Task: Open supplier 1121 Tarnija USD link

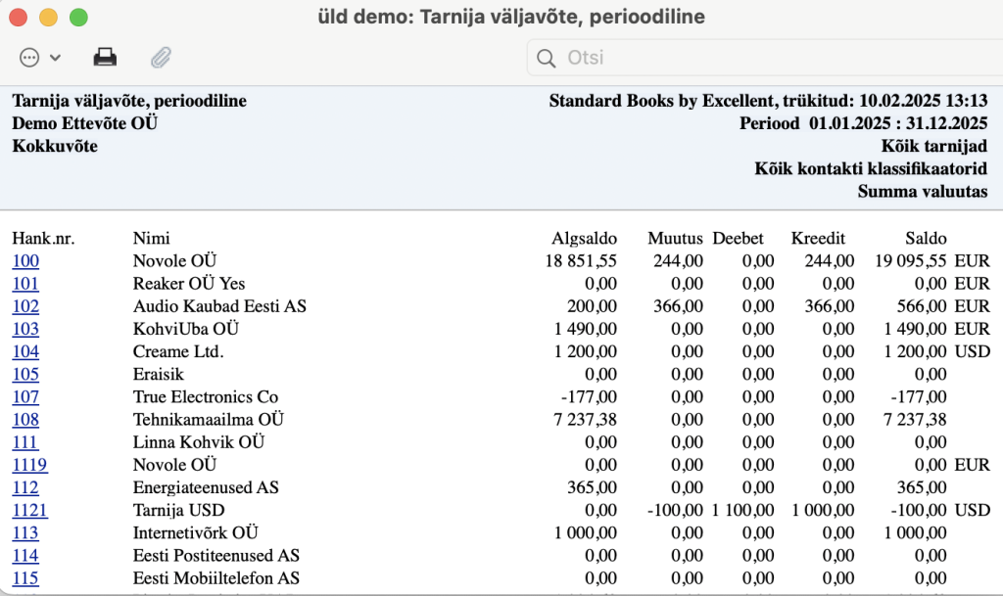Action: pos(30,510)
